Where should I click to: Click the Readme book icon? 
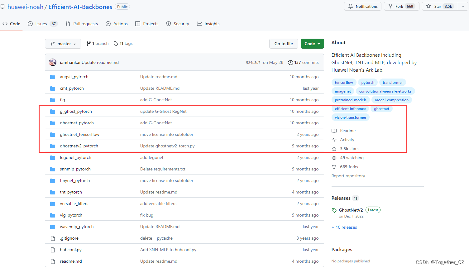(x=334, y=131)
